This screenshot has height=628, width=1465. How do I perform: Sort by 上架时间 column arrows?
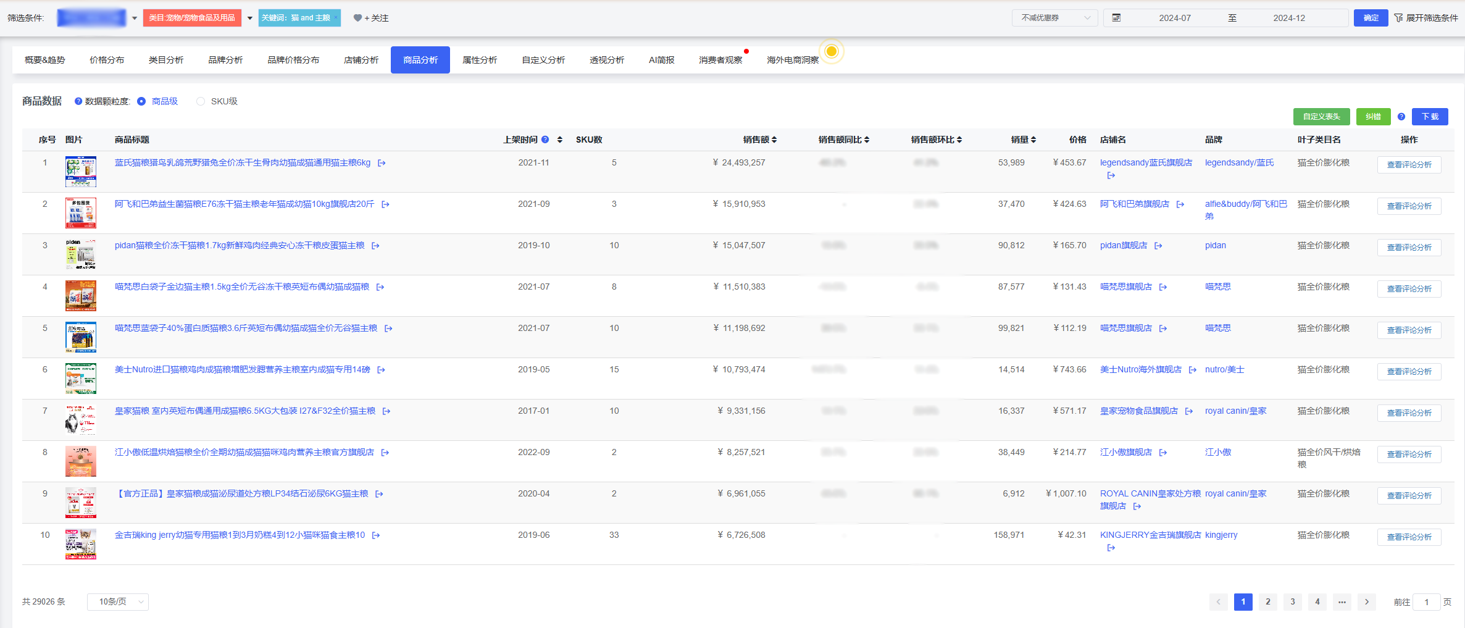tap(560, 140)
